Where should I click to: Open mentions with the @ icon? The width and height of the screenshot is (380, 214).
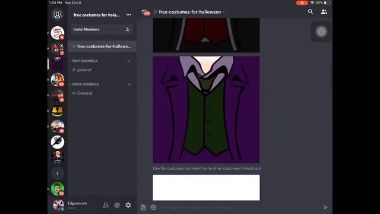[117, 205]
